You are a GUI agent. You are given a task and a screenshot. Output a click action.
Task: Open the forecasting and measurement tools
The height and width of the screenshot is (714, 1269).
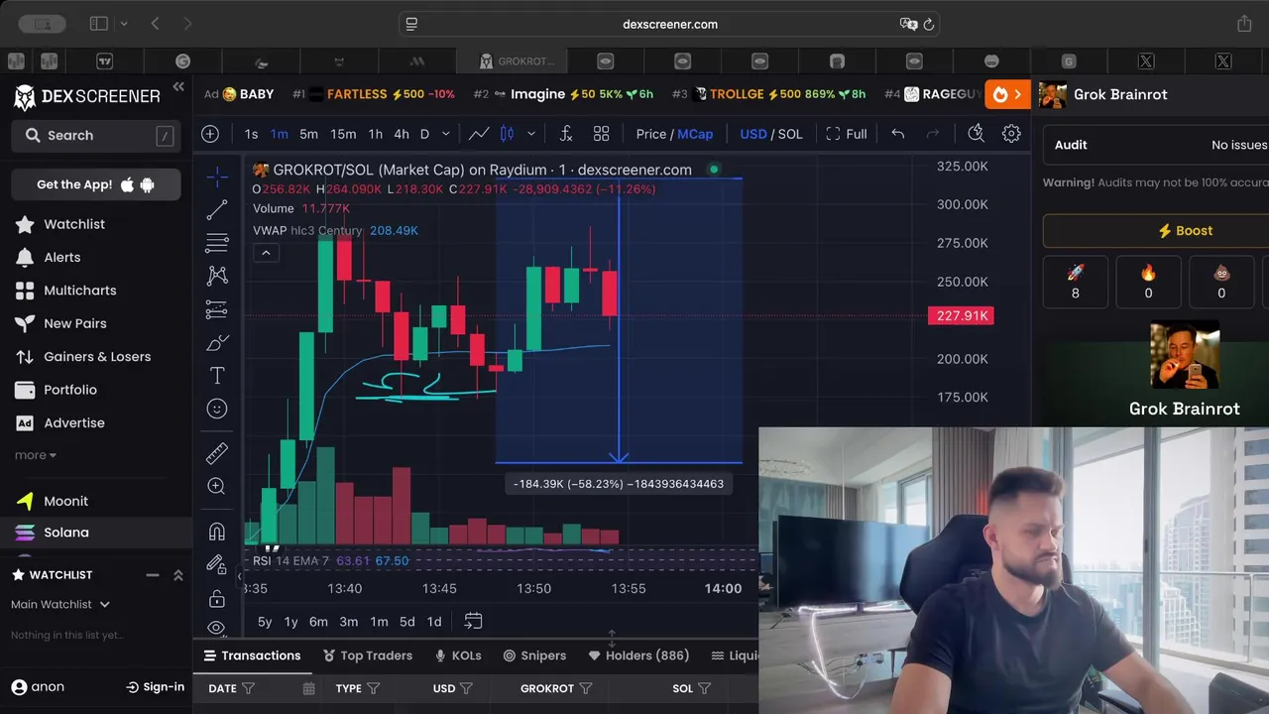(x=217, y=309)
